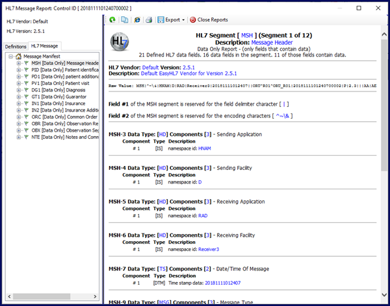The width and height of the screenshot is (390, 306).
Task: Open the Export dropdown arrow
Action: tap(183, 20)
